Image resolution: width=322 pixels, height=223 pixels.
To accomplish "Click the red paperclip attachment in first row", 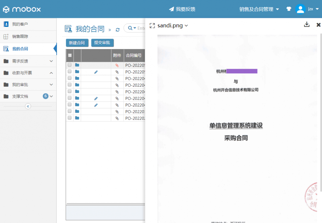I will pos(117,65).
